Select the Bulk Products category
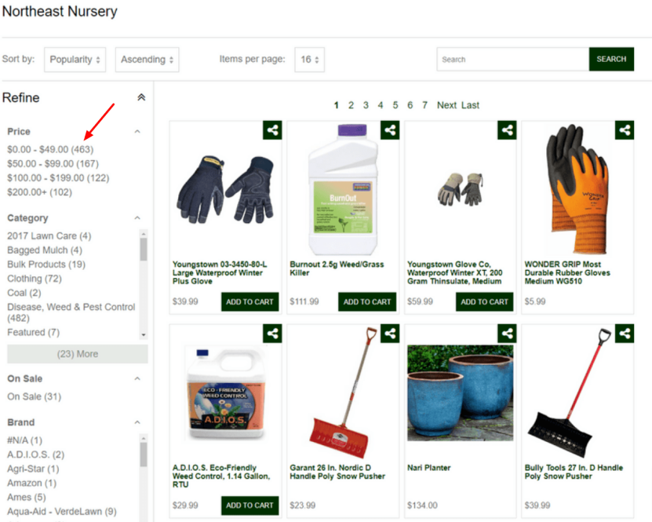This screenshot has width=652, height=522. coord(46,265)
